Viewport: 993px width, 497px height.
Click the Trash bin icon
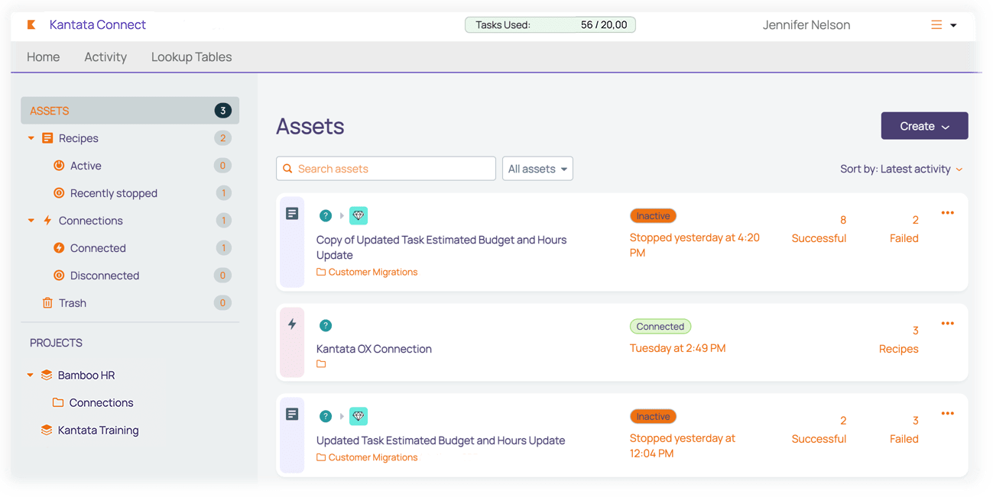coord(47,303)
